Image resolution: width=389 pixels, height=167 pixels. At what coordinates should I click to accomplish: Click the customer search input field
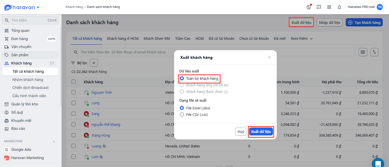[213, 52]
